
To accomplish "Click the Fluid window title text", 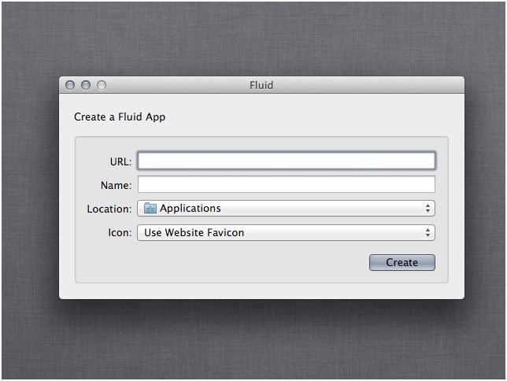I will click(261, 85).
